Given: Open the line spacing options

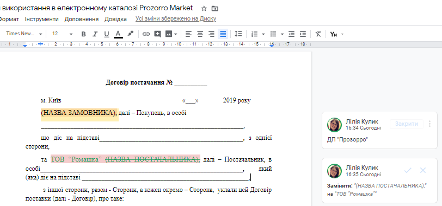Looking at the screenshot, I should click(x=238, y=34).
